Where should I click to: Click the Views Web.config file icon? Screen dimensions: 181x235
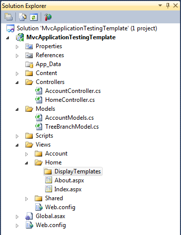click(39, 207)
